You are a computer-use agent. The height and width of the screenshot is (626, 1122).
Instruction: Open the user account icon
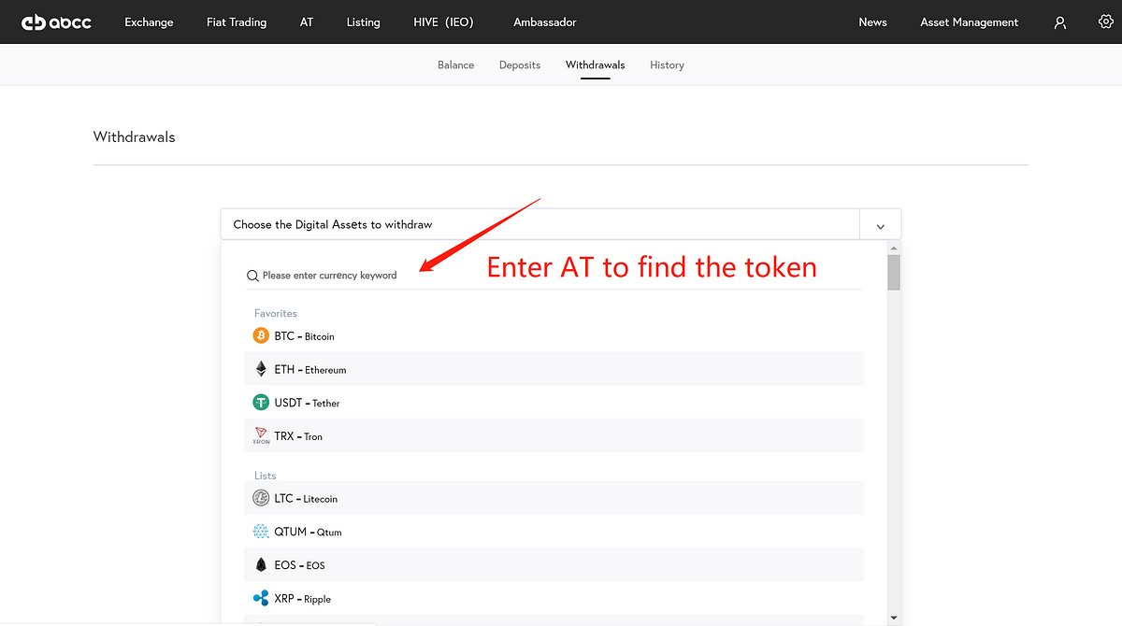point(1060,22)
